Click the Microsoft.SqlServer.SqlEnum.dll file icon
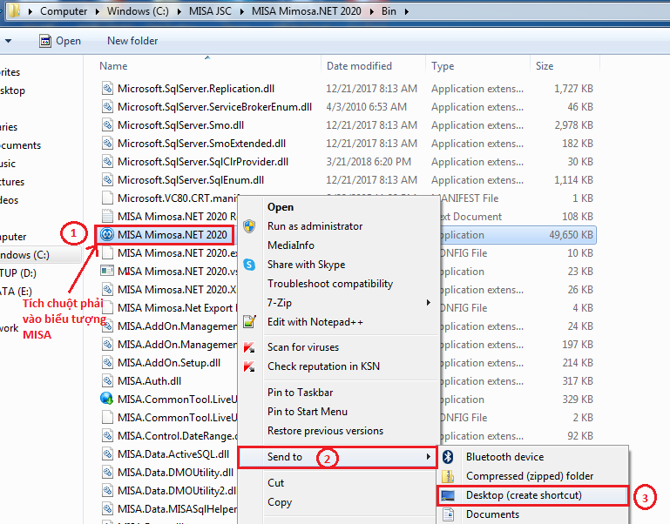Image resolution: width=670 pixels, height=524 pixels. tap(107, 180)
